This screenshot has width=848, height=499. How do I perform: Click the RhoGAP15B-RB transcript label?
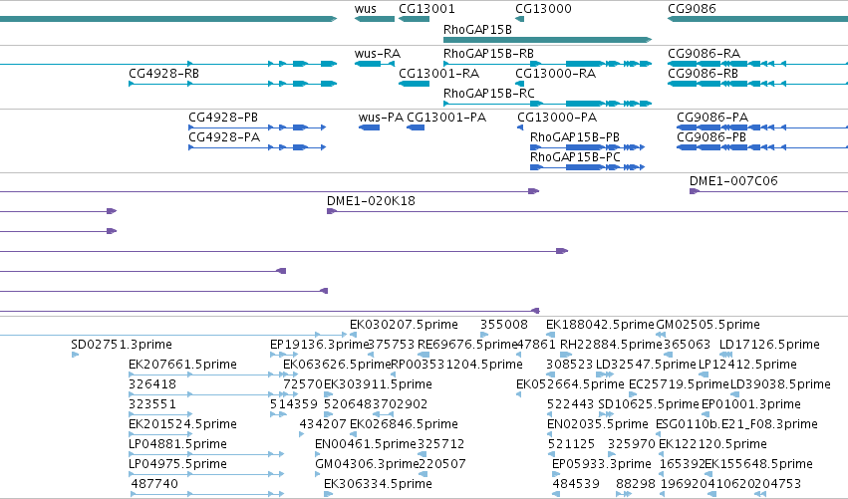click(x=488, y=54)
